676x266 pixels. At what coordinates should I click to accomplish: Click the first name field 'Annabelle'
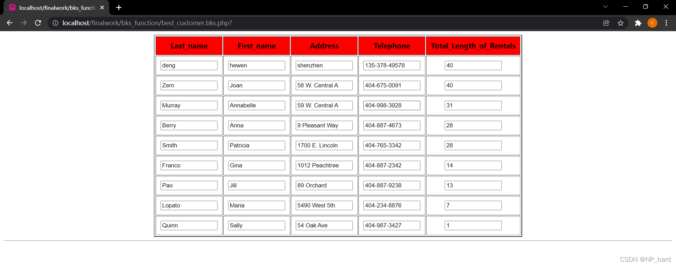click(257, 105)
